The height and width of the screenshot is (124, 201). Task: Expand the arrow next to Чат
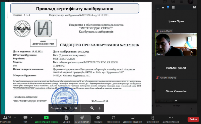(31, 118)
